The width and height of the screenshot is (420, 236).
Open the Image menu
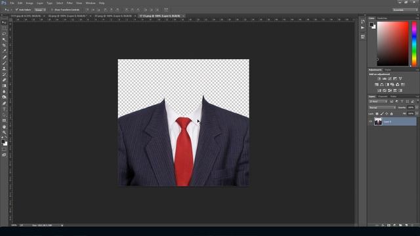click(29, 3)
